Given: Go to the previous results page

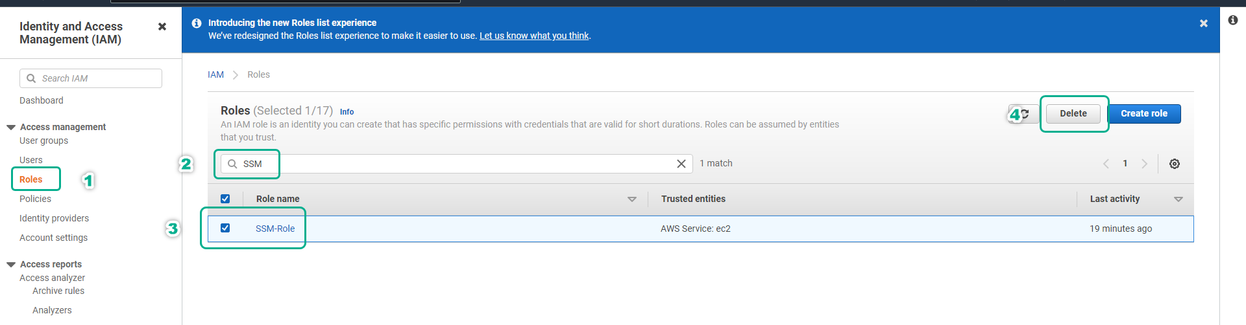Looking at the screenshot, I should click(1106, 164).
